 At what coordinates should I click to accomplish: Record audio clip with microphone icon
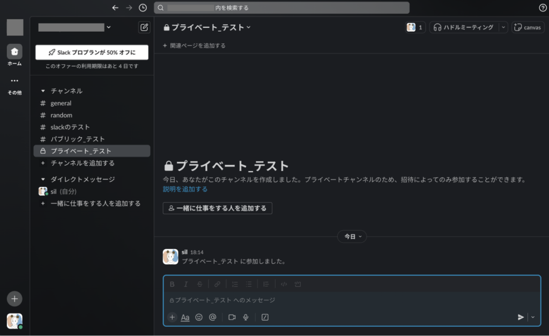pyautogui.click(x=246, y=317)
